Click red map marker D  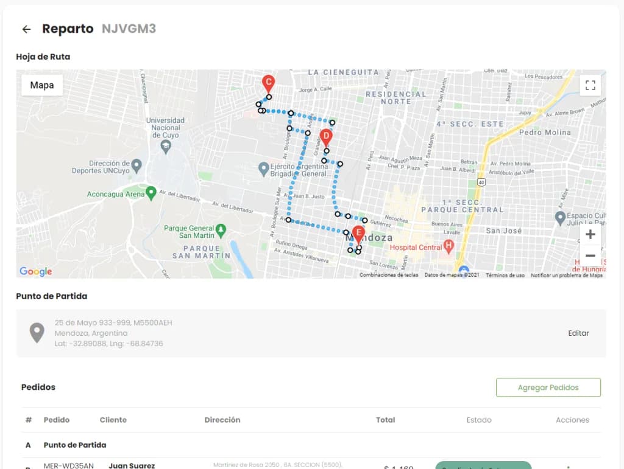(x=326, y=138)
